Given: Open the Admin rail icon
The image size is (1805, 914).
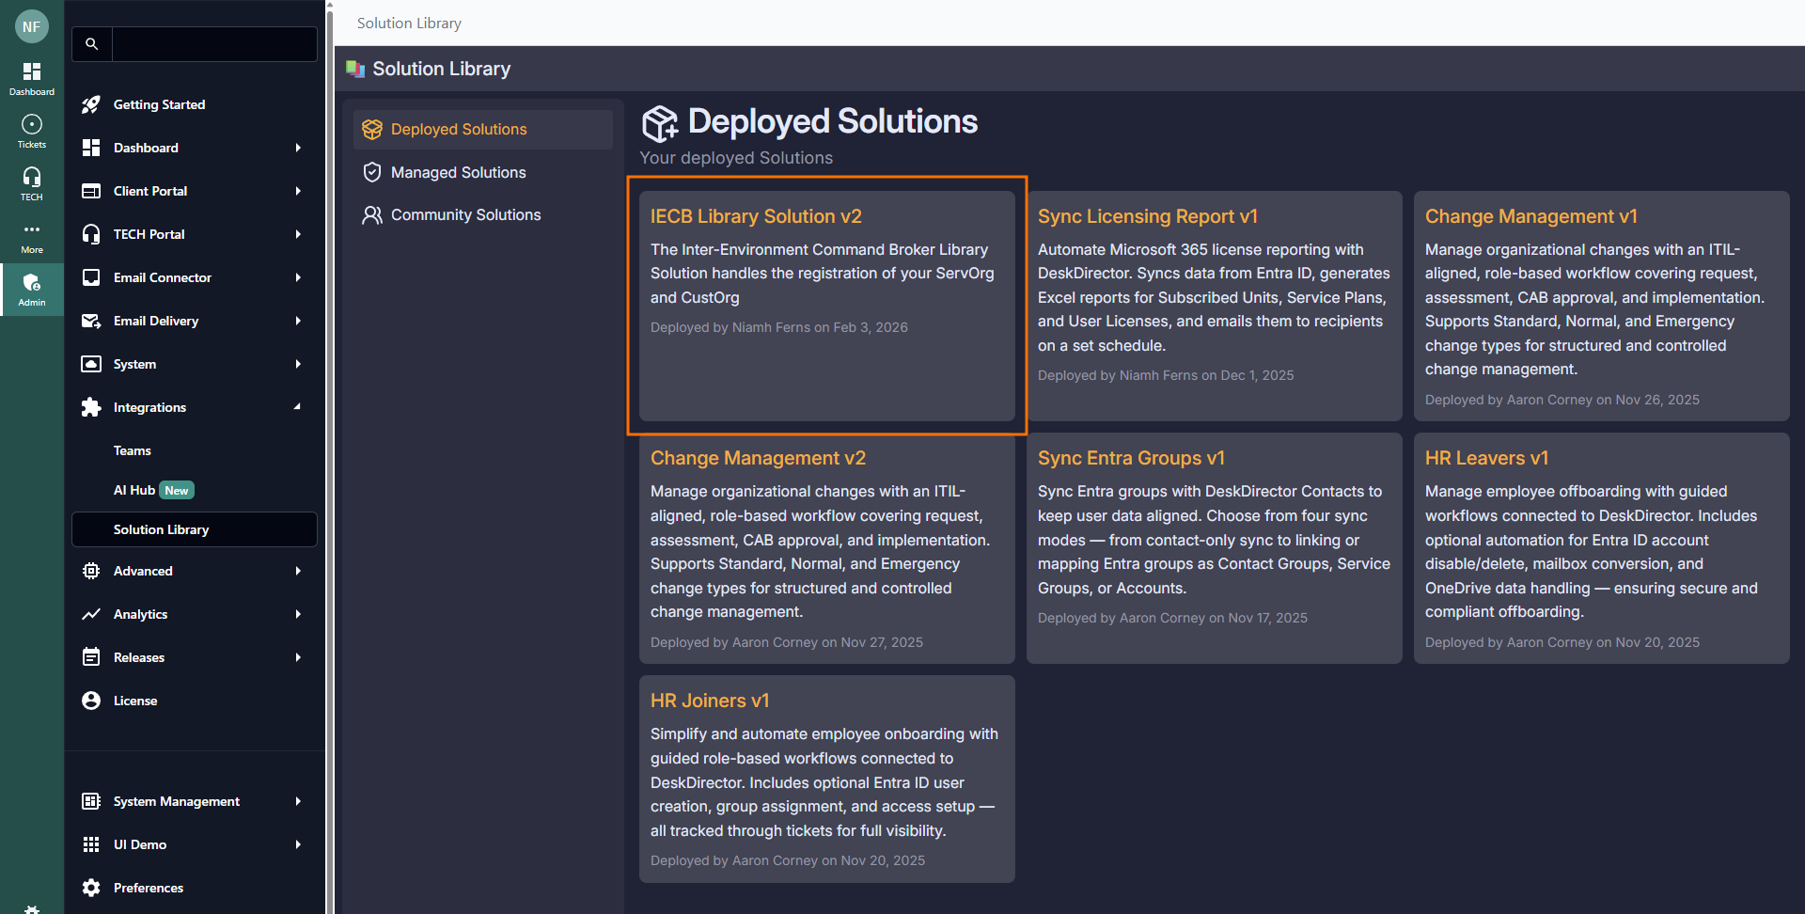Looking at the screenshot, I should 32,290.
